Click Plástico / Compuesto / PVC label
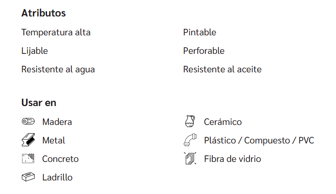Screen dimensions: 336x194 coord(259,140)
